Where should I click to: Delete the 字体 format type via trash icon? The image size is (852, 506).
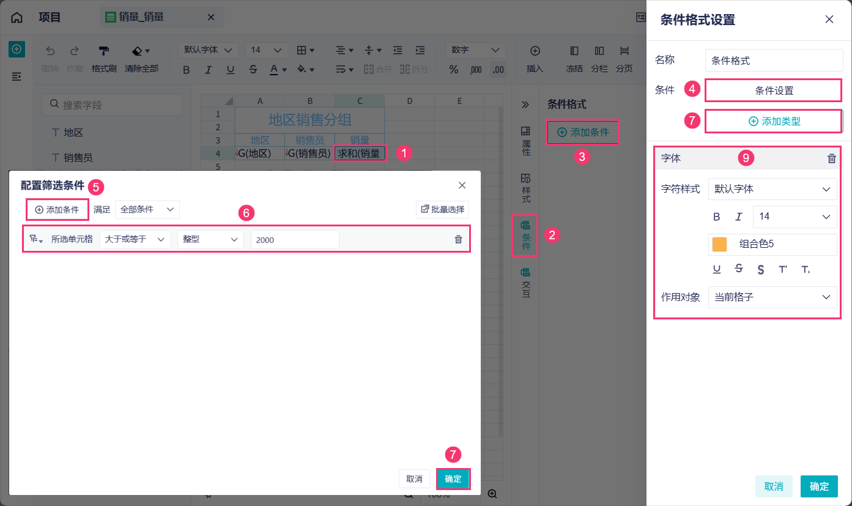pos(831,158)
